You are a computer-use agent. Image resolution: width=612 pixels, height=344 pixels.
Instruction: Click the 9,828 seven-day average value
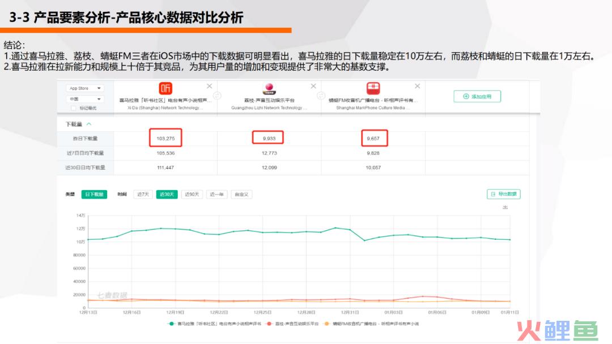(x=373, y=153)
